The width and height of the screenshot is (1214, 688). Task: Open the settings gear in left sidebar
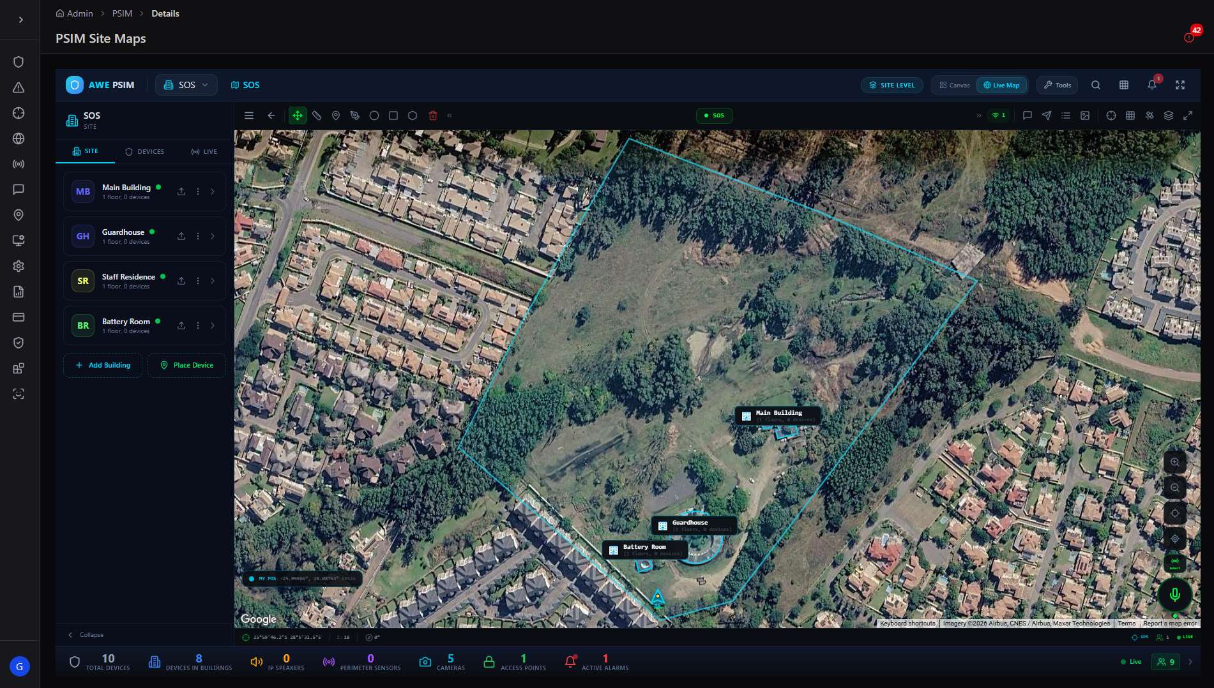pos(19,266)
